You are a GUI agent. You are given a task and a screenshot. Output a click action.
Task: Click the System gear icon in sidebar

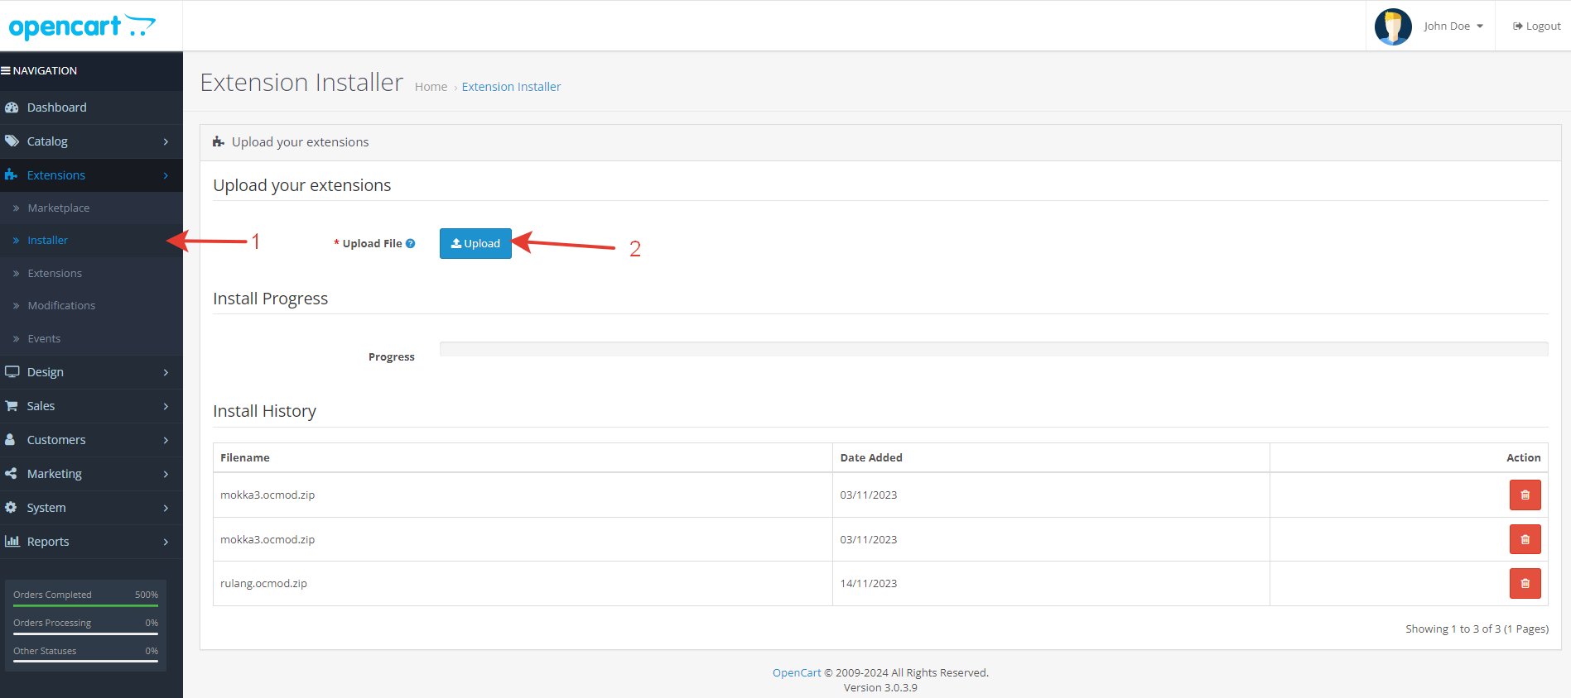point(12,508)
